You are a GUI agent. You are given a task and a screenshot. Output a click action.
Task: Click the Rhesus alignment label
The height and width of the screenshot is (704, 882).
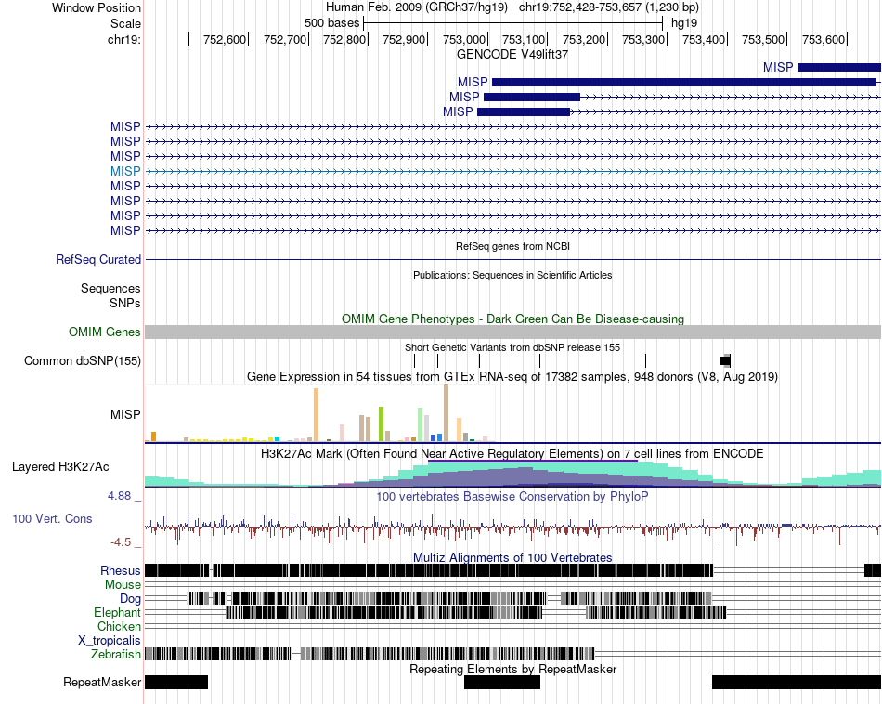(121, 570)
